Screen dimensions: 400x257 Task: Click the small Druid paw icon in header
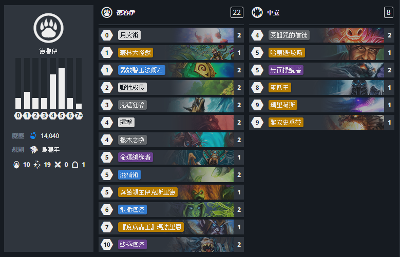(x=107, y=12)
